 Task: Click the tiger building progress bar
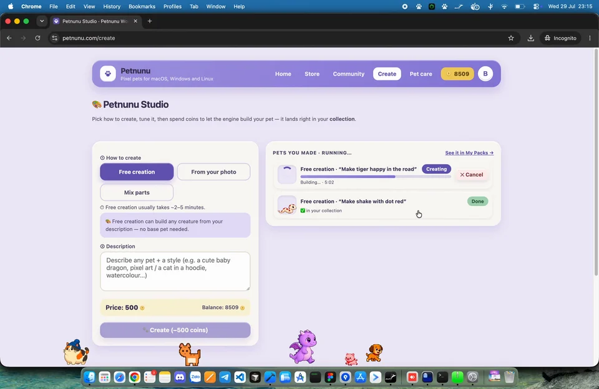point(376,177)
